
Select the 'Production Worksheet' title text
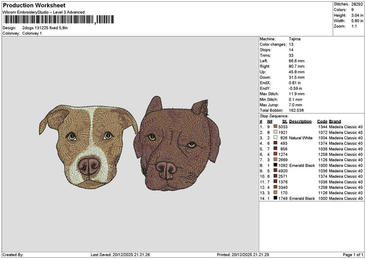point(34,5)
